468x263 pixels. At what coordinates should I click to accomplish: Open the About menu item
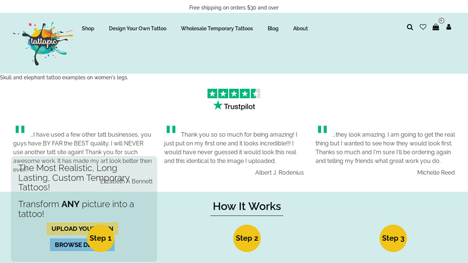tap(300, 29)
